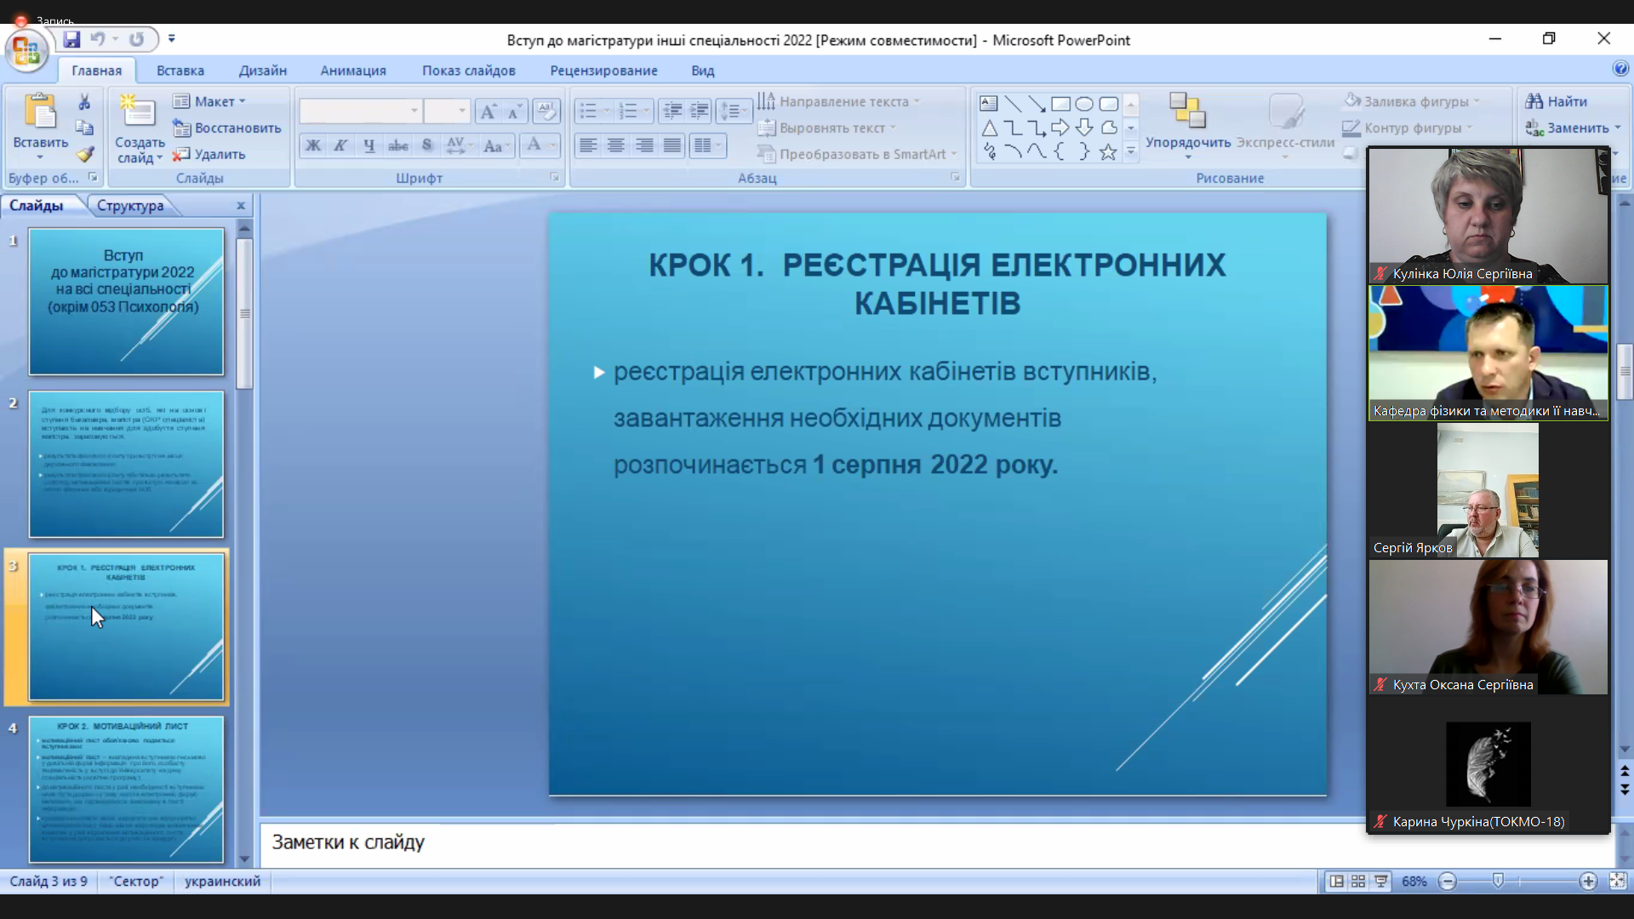Click the numbered list icon

click(x=628, y=111)
